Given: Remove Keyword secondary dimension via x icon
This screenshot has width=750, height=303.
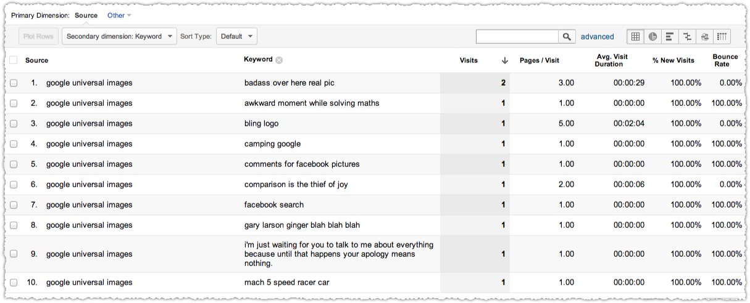Looking at the screenshot, I should pyautogui.click(x=279, y=60).
